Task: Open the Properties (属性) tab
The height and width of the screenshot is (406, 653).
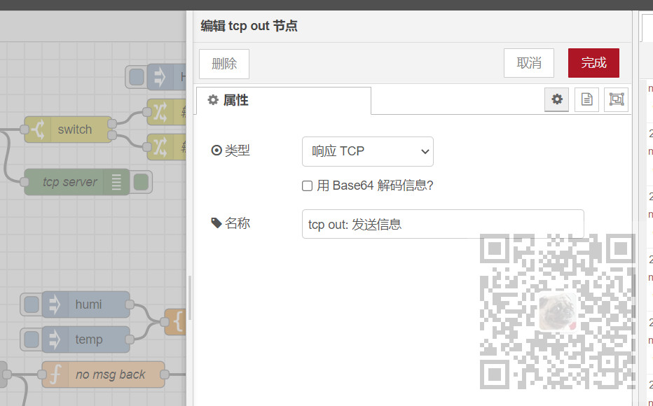Action: [283, 100]
